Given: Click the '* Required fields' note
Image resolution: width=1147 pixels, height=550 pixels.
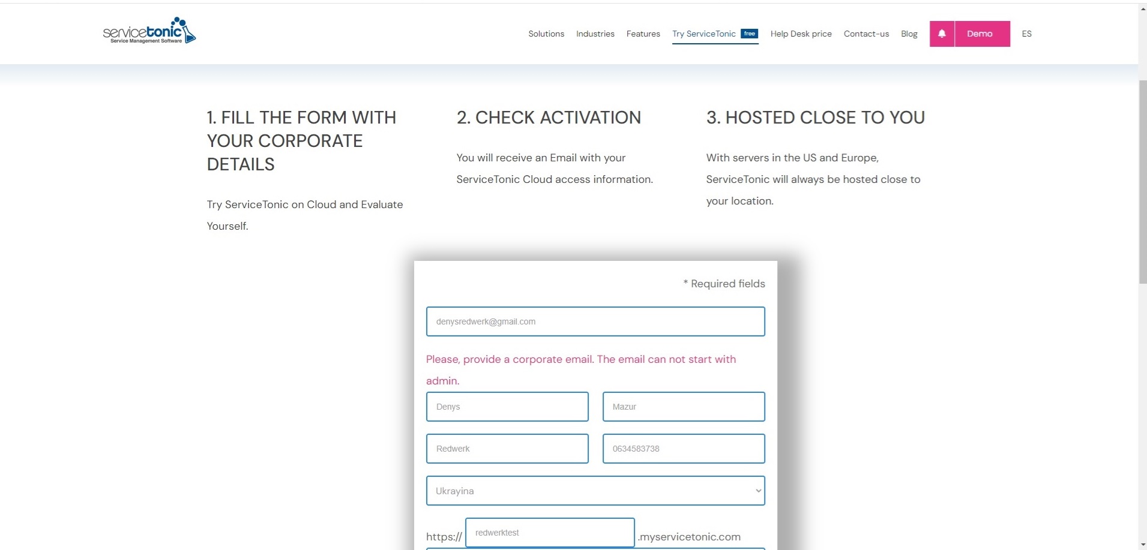Looking at the screenshot, I should (724, 284).
